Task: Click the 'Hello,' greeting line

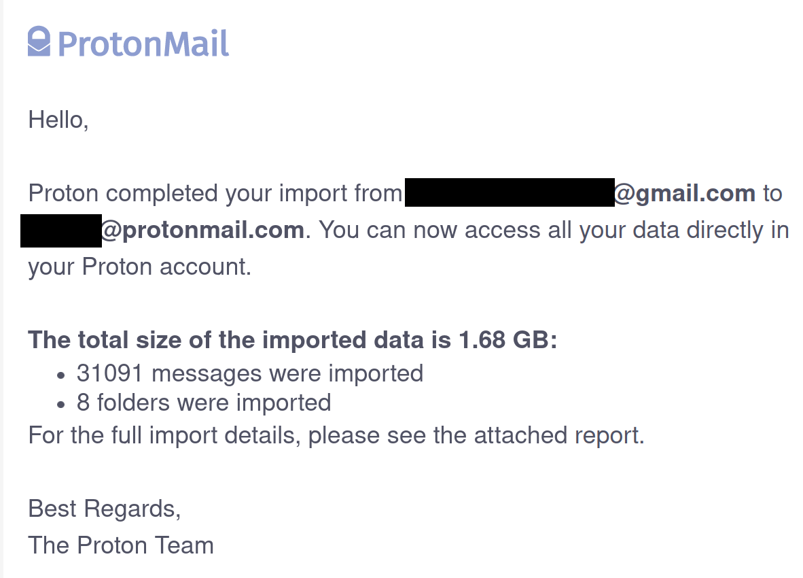Action: pos(58,120)
